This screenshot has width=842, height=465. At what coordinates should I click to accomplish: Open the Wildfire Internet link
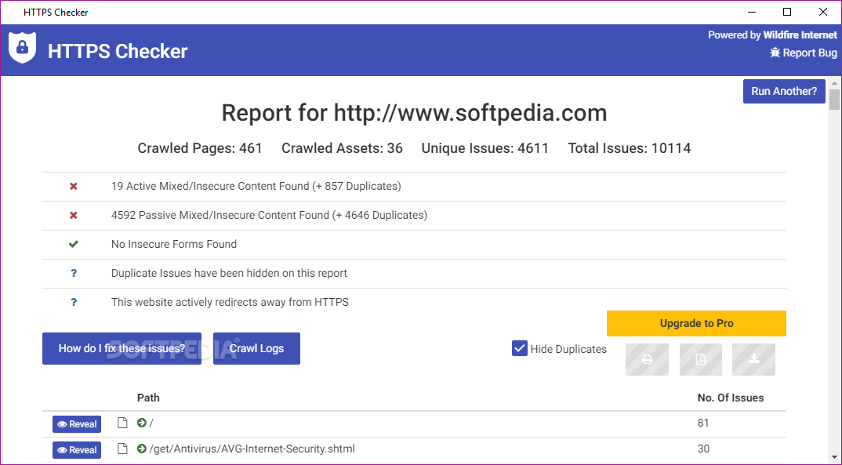800,35
